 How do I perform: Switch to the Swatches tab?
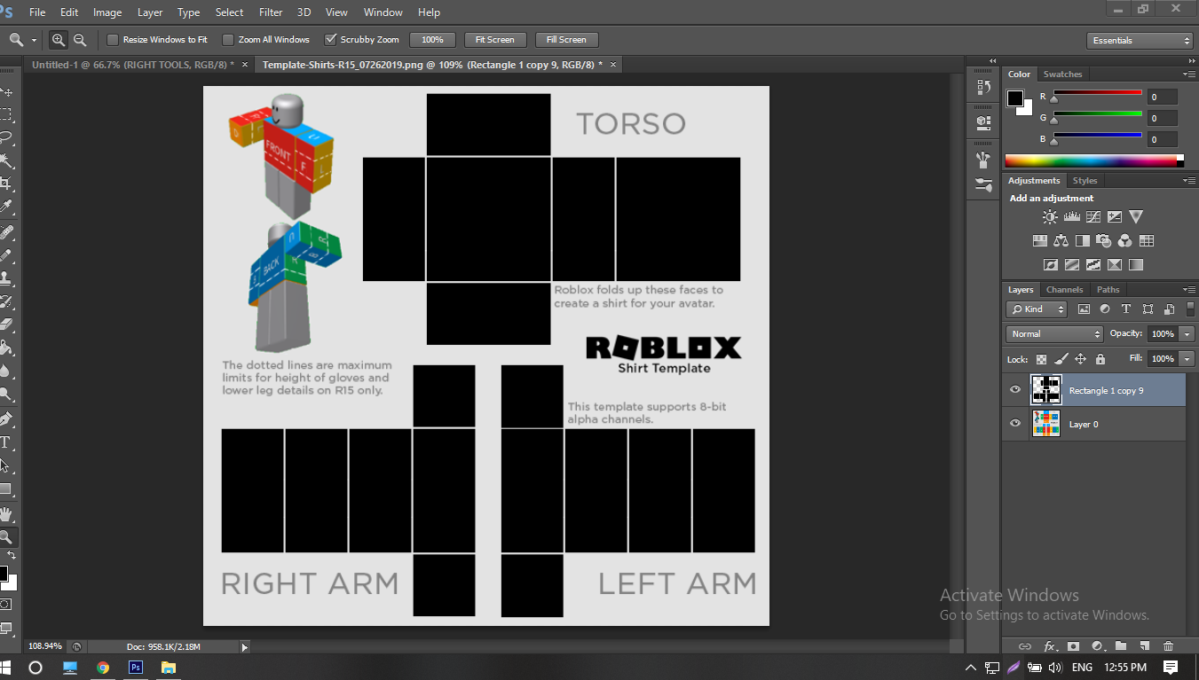[1062, 74]
